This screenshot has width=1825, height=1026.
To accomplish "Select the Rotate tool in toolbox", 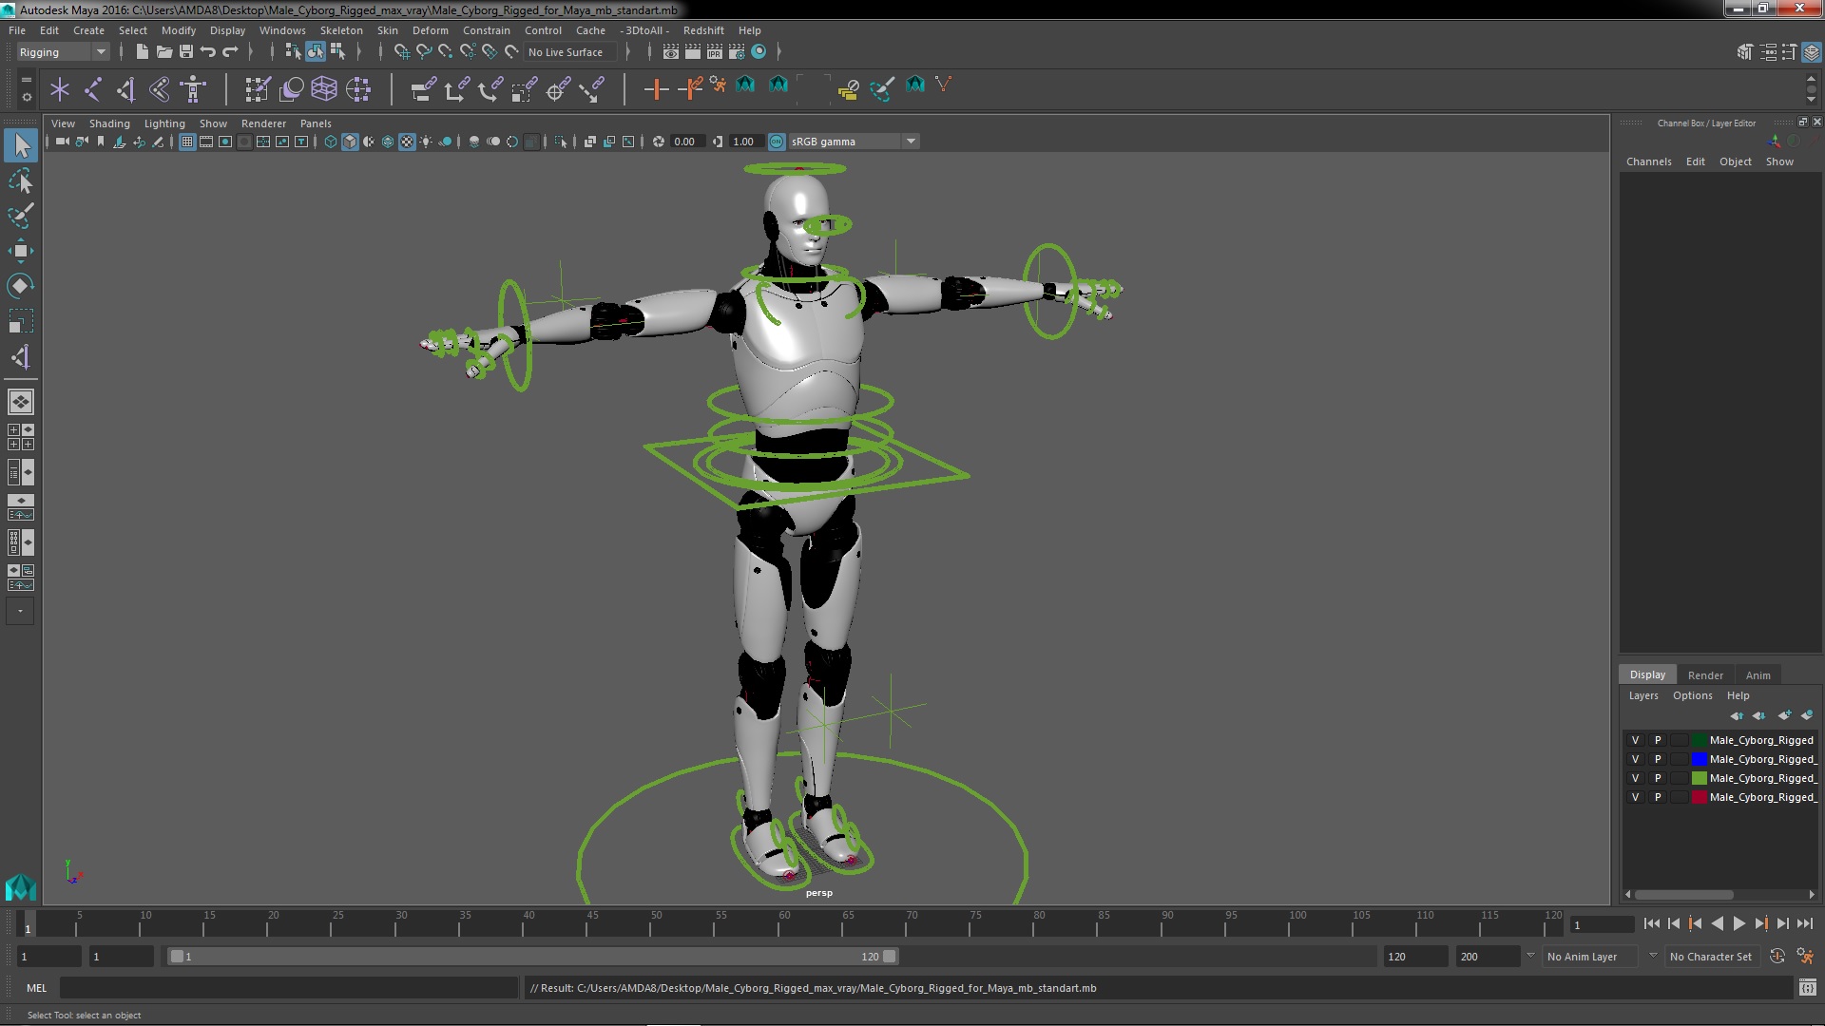I will (x=20, y=286).
